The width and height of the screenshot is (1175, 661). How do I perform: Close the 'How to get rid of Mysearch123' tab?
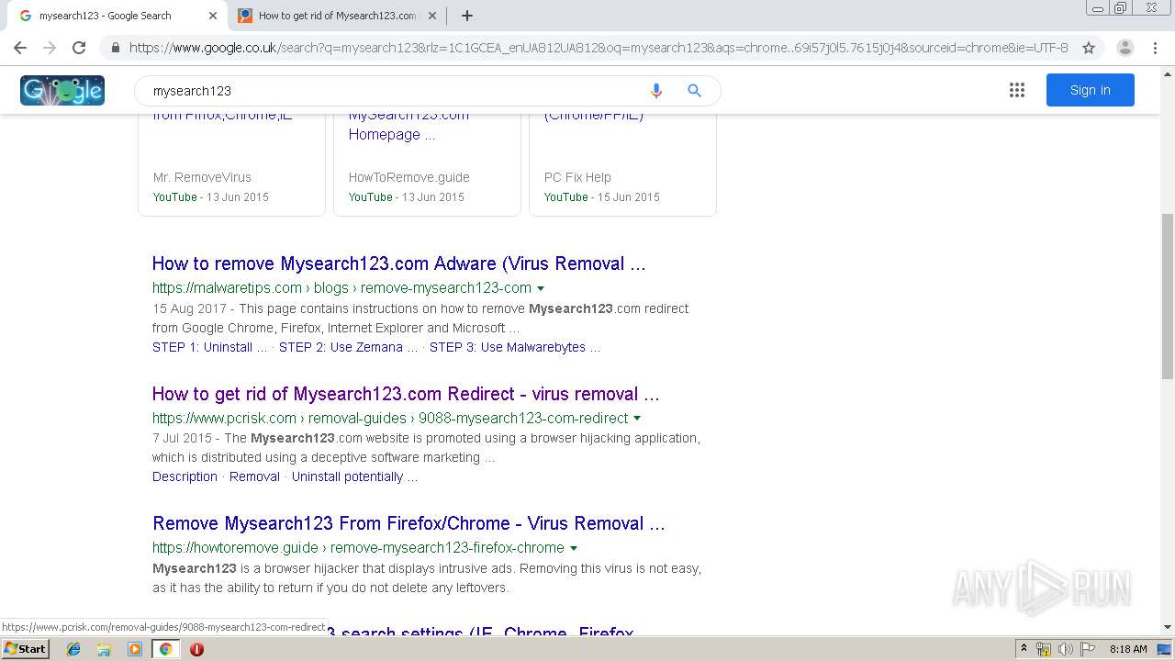(x=432, y=16)
